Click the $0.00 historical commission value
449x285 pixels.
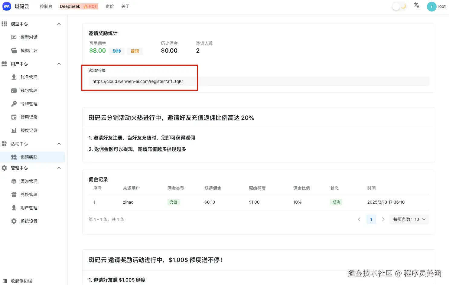pyautogui.click(x=169, y=51)
